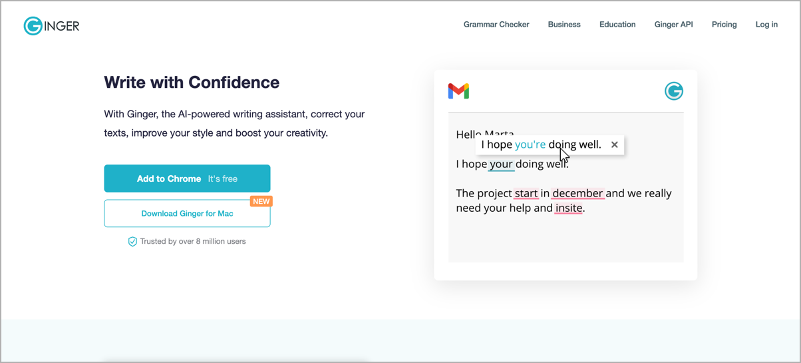Click Log in

(766, 25)
